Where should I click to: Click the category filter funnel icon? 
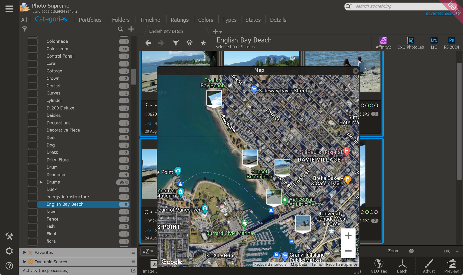25,29
